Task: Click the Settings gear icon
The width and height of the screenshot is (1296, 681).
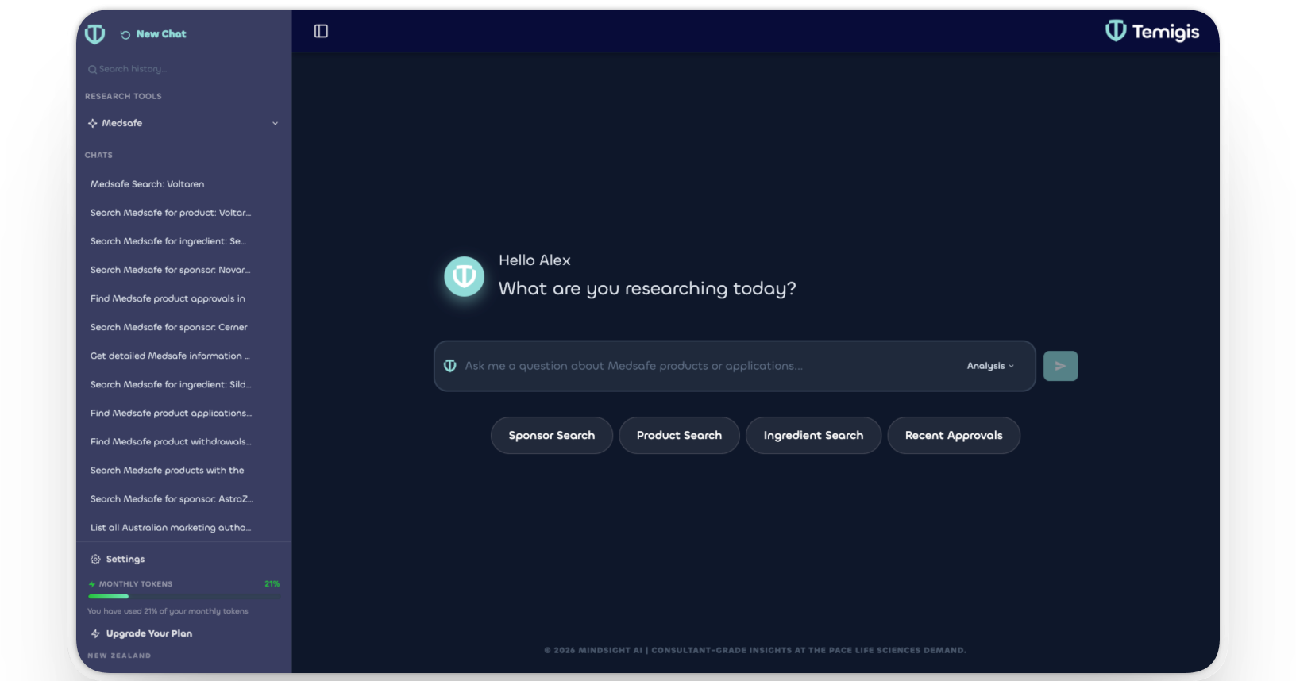Action: pos(95,559)
